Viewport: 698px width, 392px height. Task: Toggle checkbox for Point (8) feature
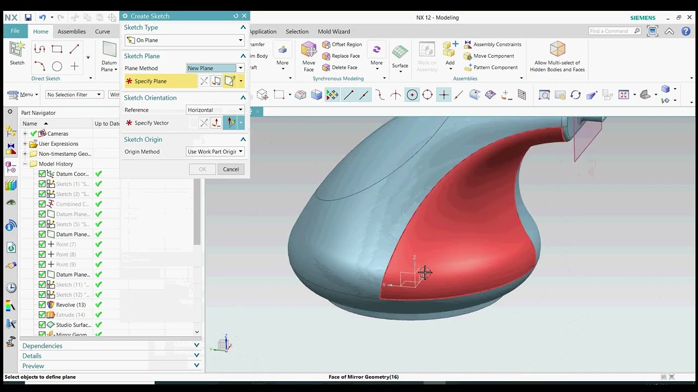click(x=42, y=254)
